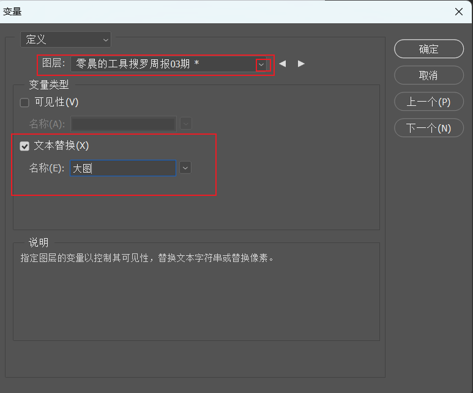Go to previous layer with left arrow
The image size is (473, 393).
tap(282, 64)
